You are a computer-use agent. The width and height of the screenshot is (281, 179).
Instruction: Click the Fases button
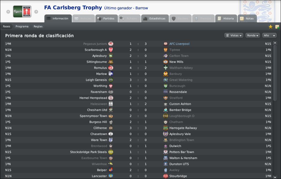[6, 27]
